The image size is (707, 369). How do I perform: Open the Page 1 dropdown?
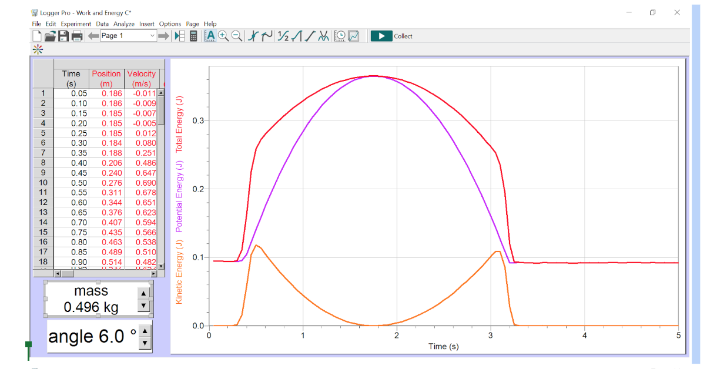pos(129,36)
